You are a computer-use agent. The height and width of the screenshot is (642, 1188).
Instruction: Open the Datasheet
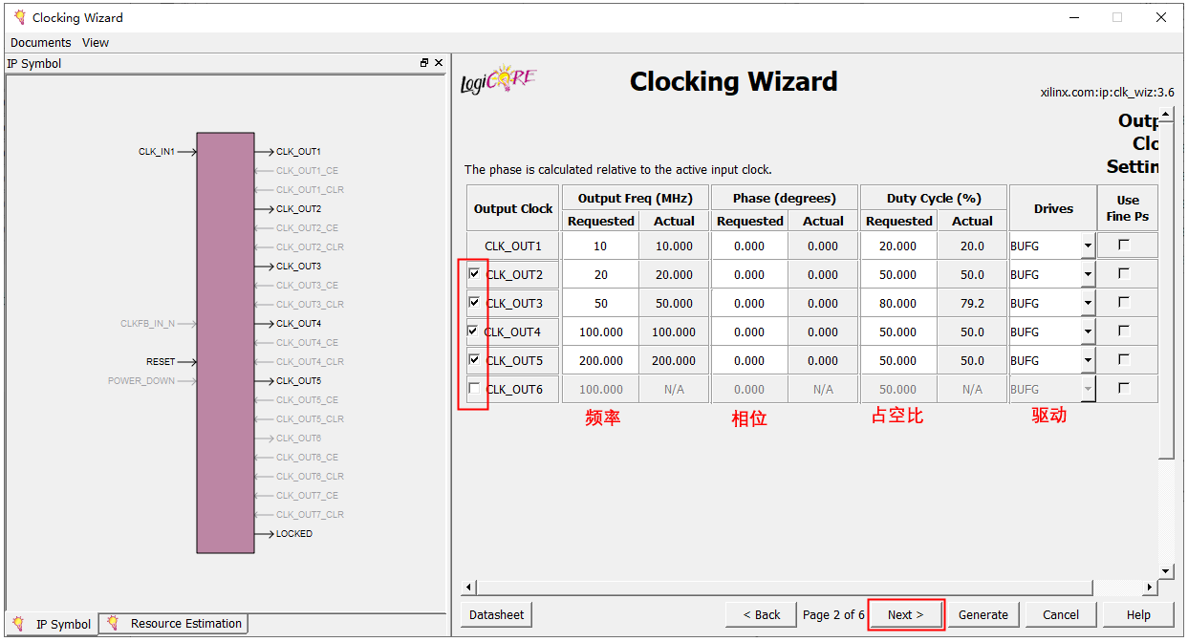click(496, 614)
